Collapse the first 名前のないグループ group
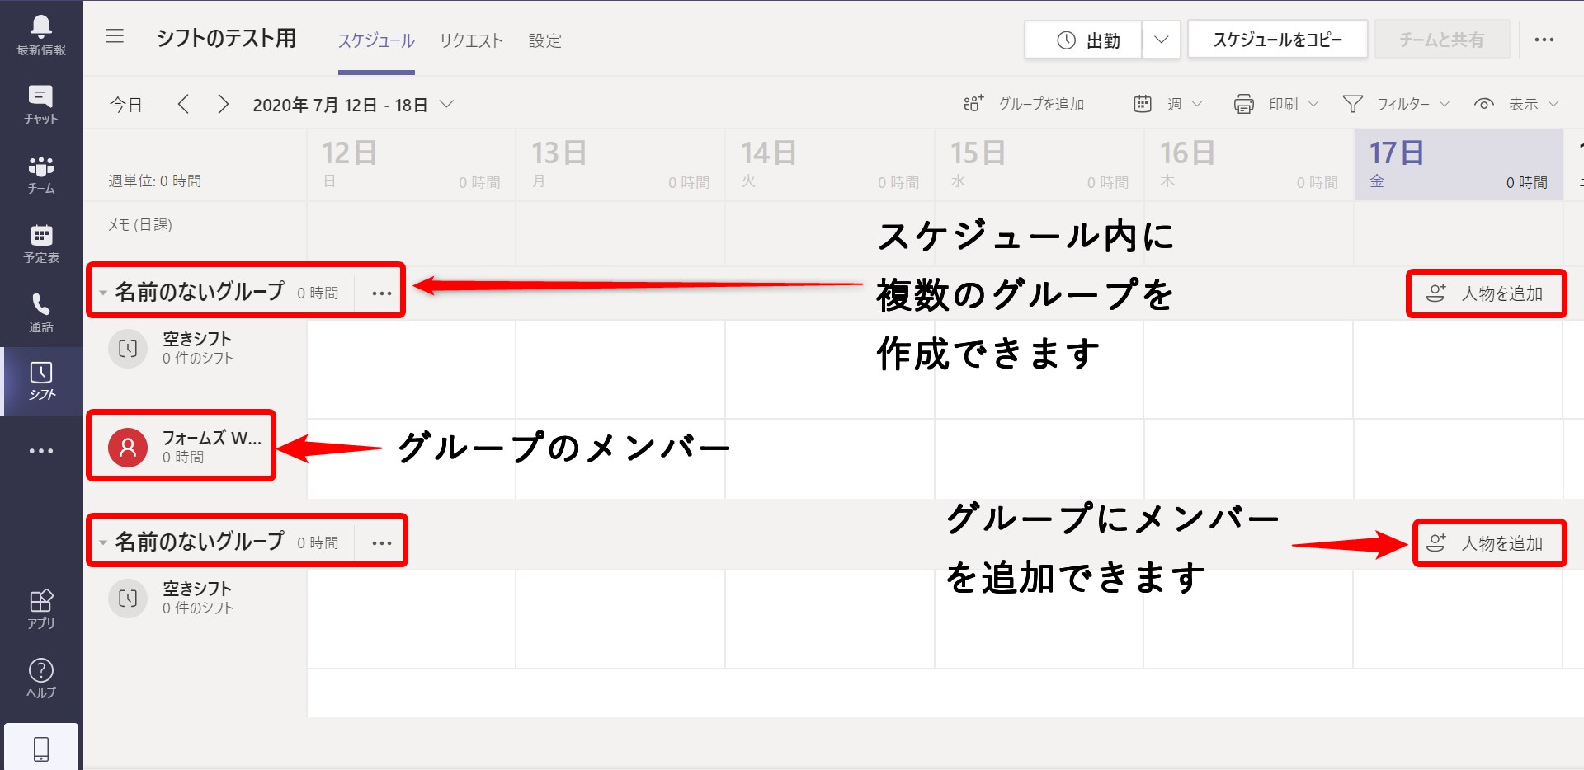 coord(102,291)
